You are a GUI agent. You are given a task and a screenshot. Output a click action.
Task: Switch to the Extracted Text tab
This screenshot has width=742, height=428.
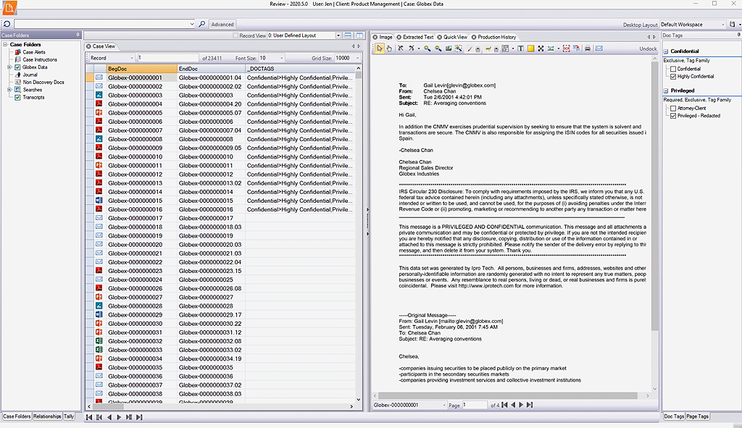[417, 36]
